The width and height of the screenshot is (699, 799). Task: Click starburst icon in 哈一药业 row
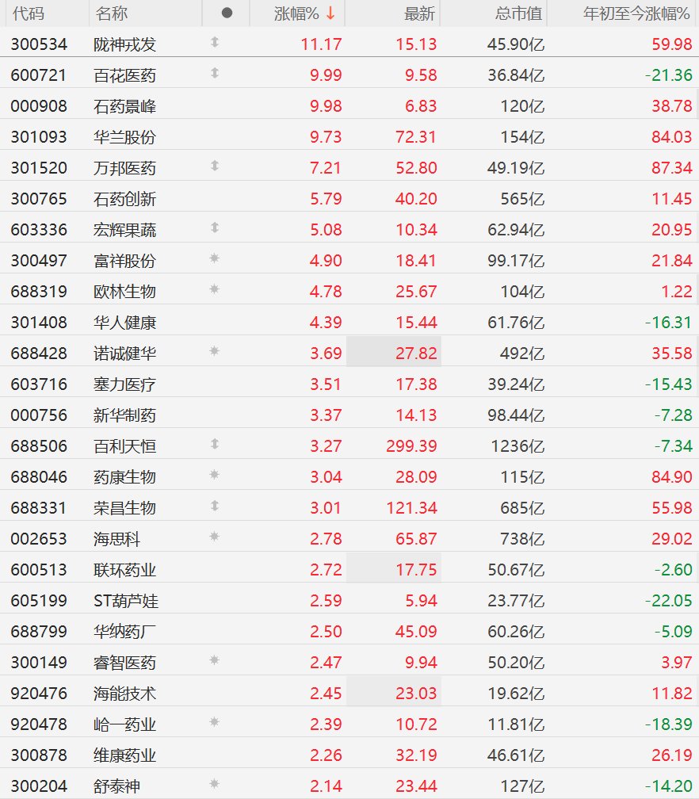(215, 722)
